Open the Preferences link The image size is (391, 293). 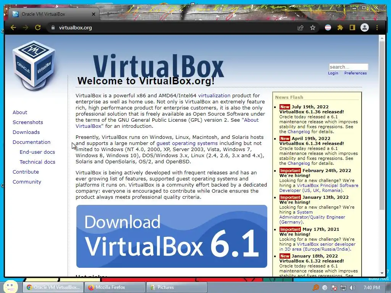[x=355, y=73]
